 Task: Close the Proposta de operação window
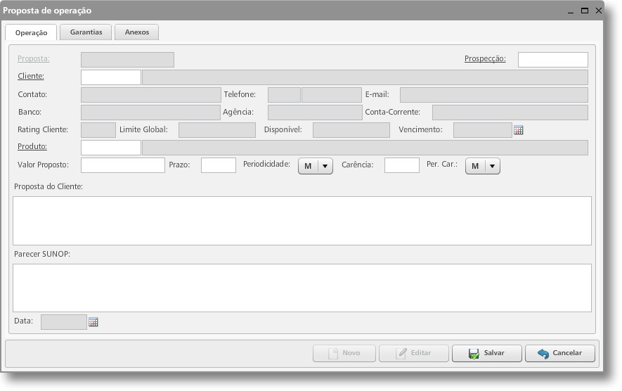(599, 11)
